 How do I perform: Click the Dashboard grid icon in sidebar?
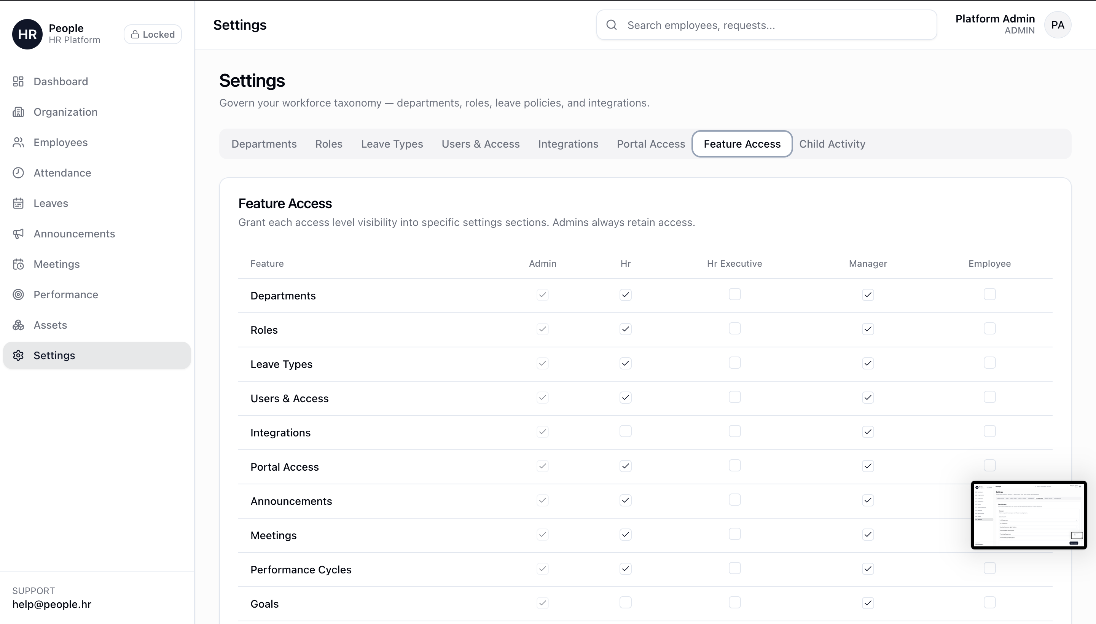[18, 81]
